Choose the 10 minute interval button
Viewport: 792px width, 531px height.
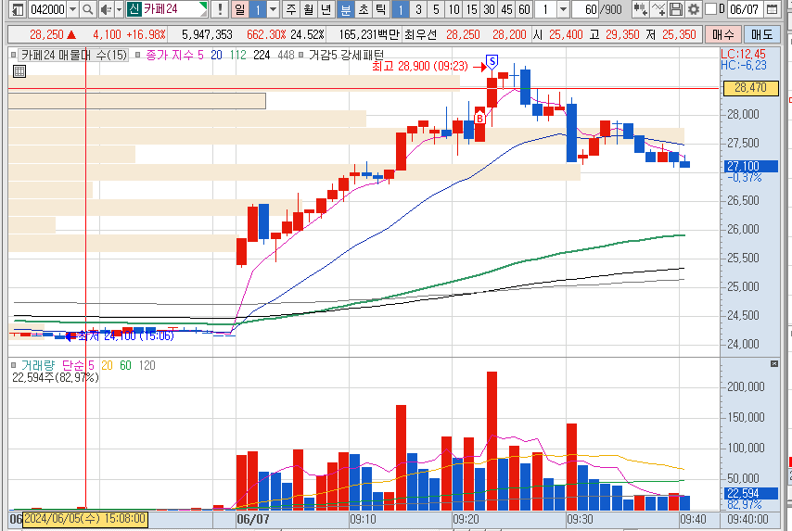pos(453,9)
